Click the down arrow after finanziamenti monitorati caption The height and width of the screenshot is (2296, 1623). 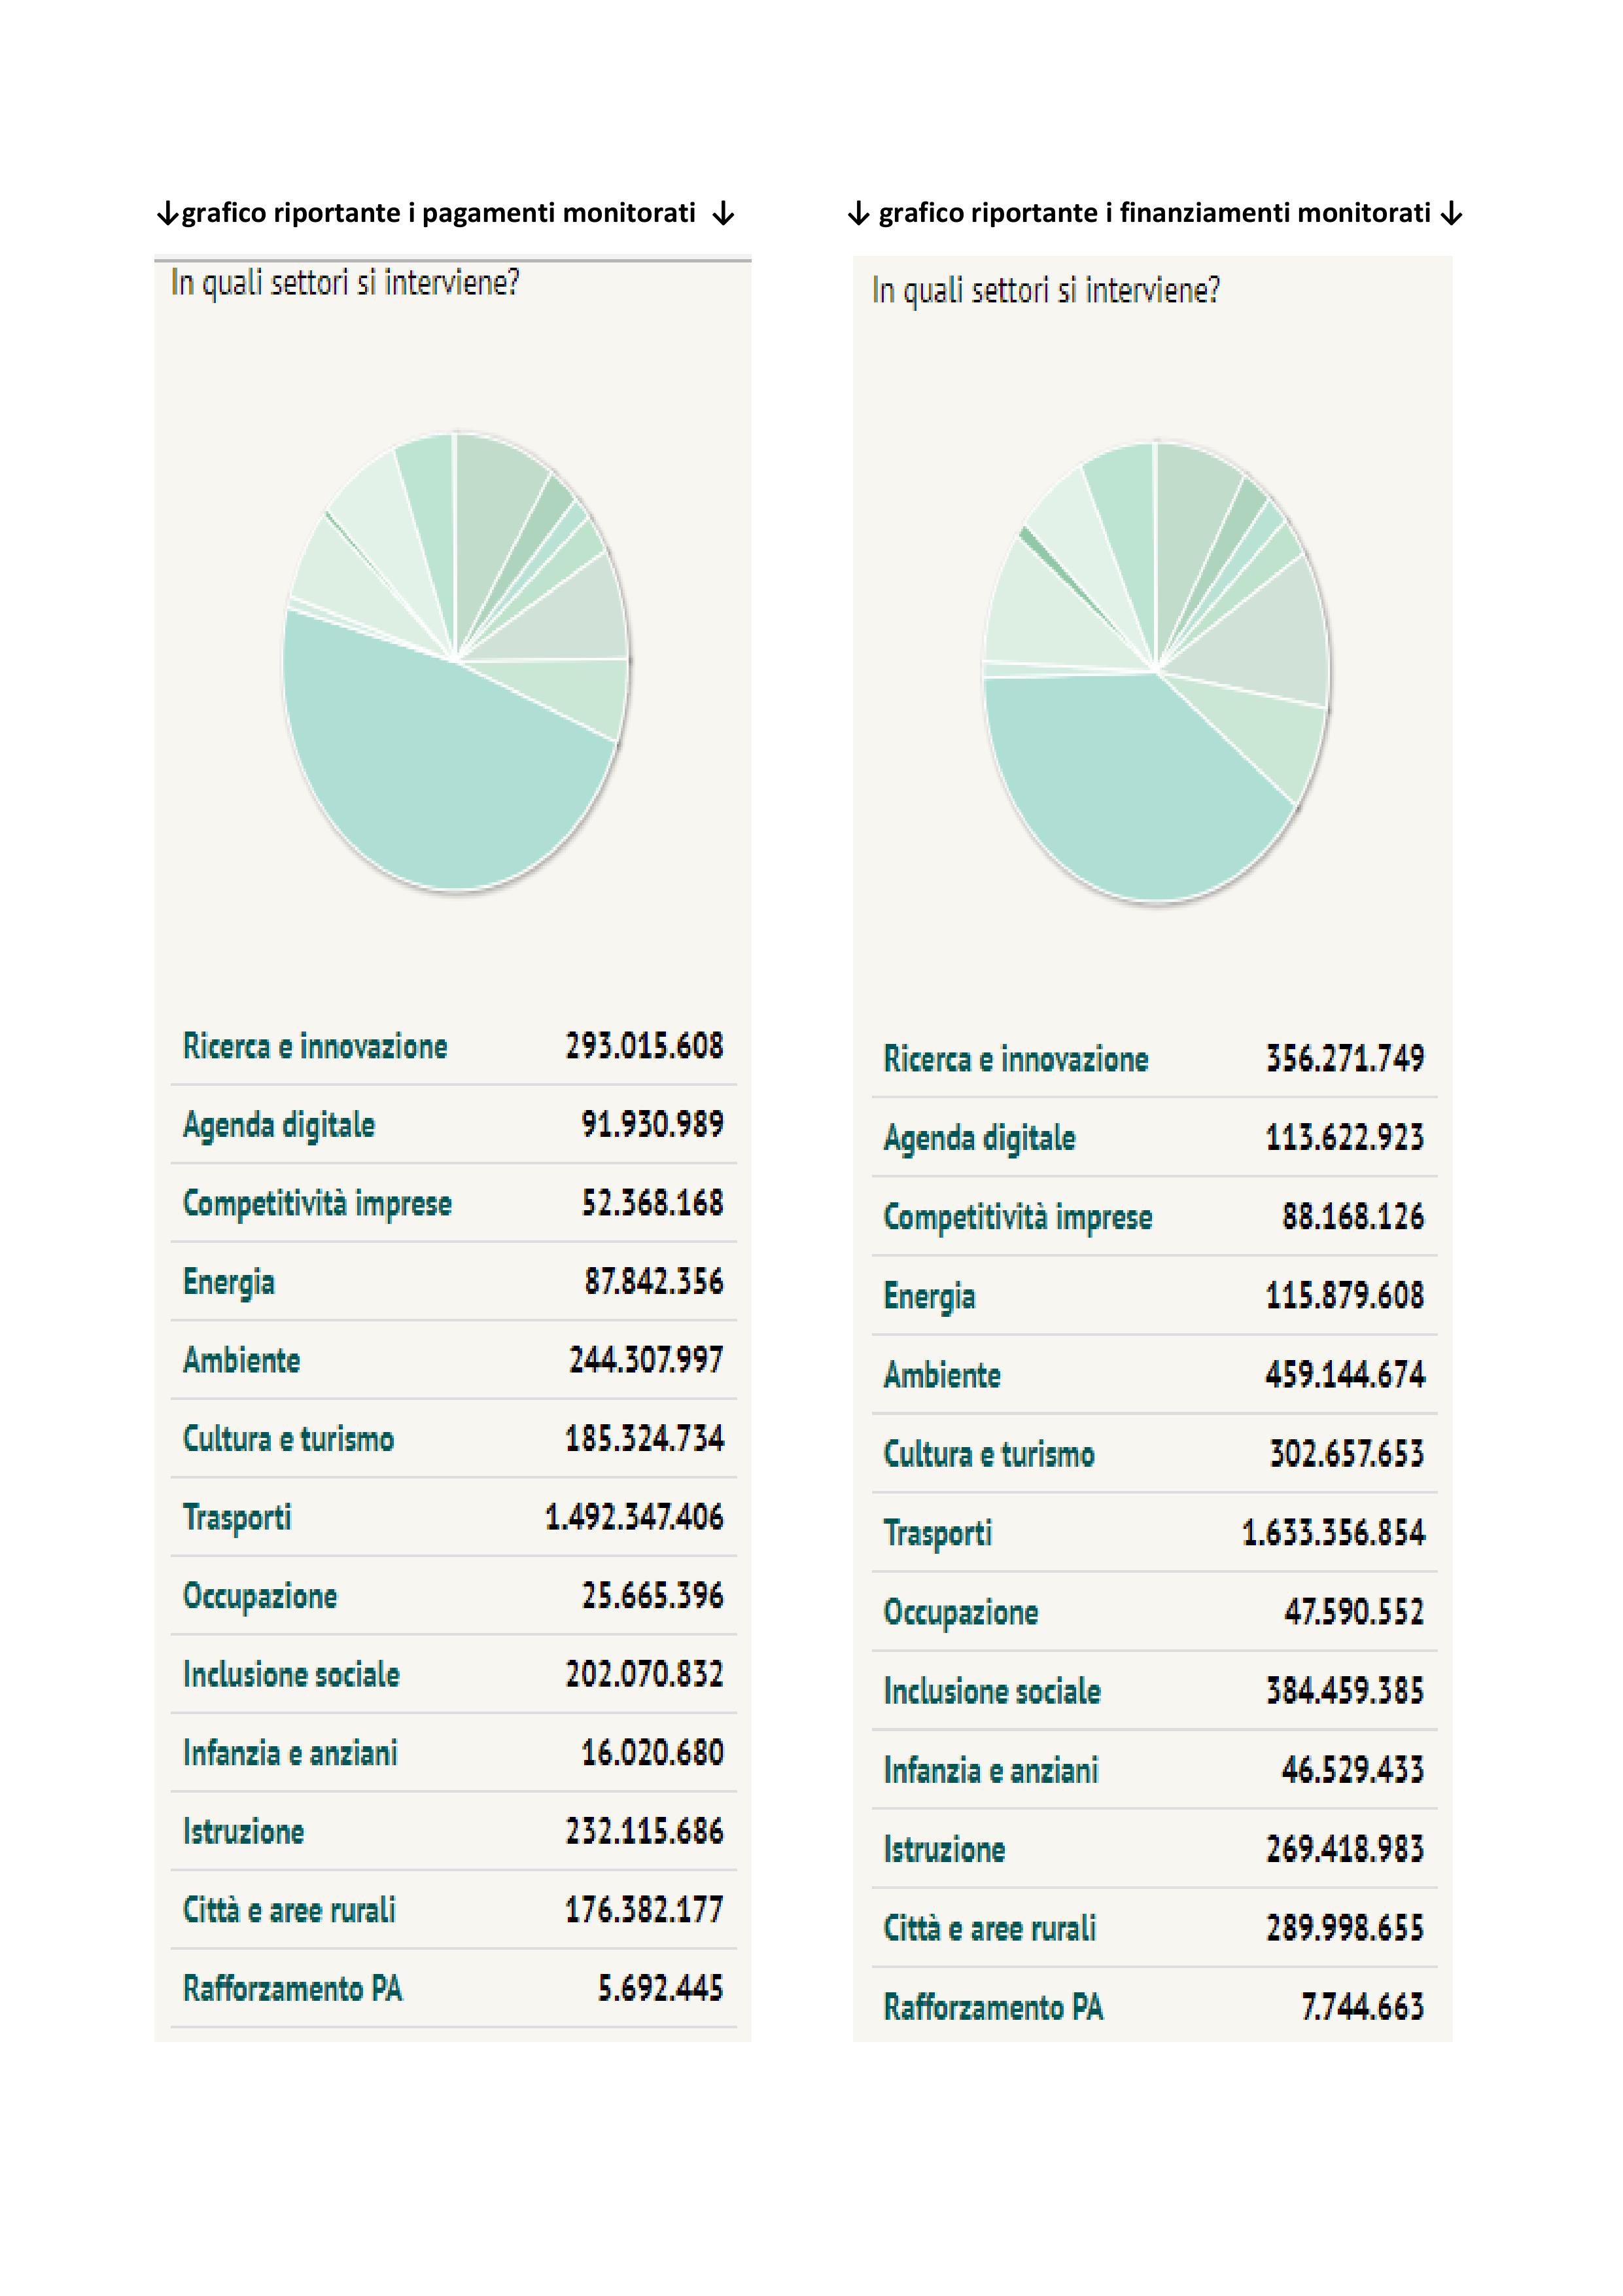1452,214
